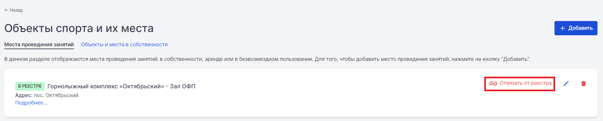
Task: Add a new venue with Добавить button
Action: [x=576, y=28]
